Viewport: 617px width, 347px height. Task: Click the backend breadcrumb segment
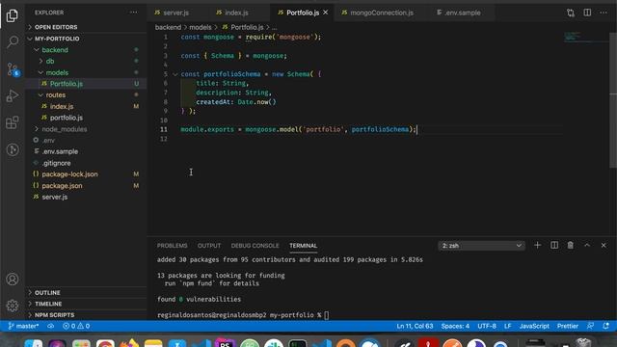click(168, 27)
